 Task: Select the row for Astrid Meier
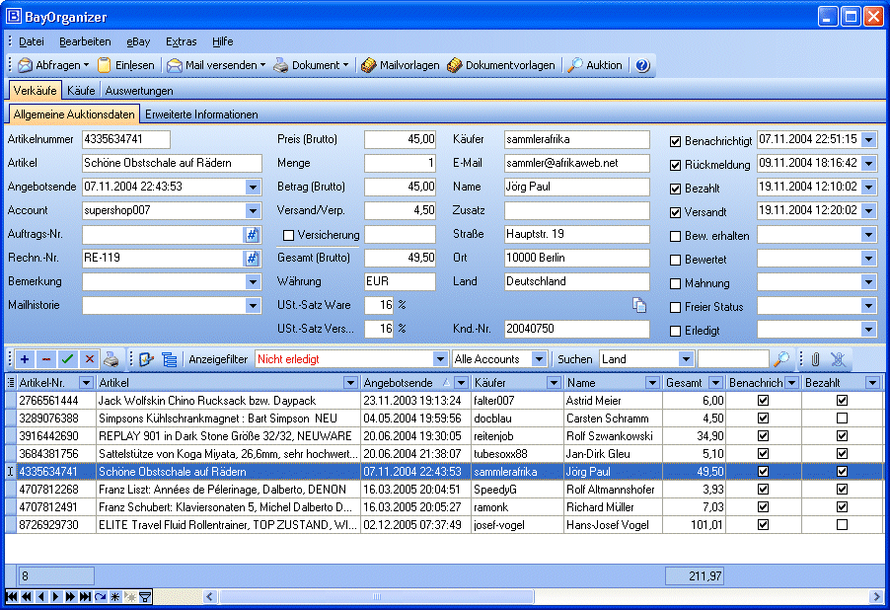tap(444, 401)
